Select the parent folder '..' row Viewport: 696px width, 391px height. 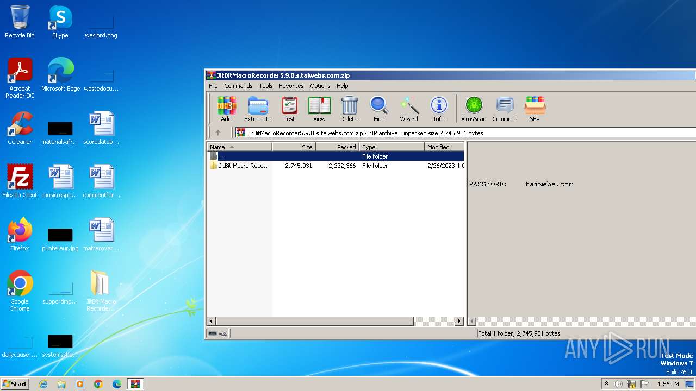335,156
